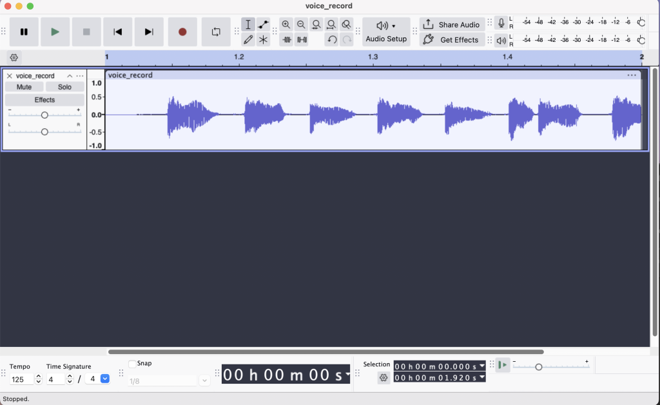Viewport: 660px width, 405px height.
Task: Select the Draw pencil tool
Action: point(248,39)
